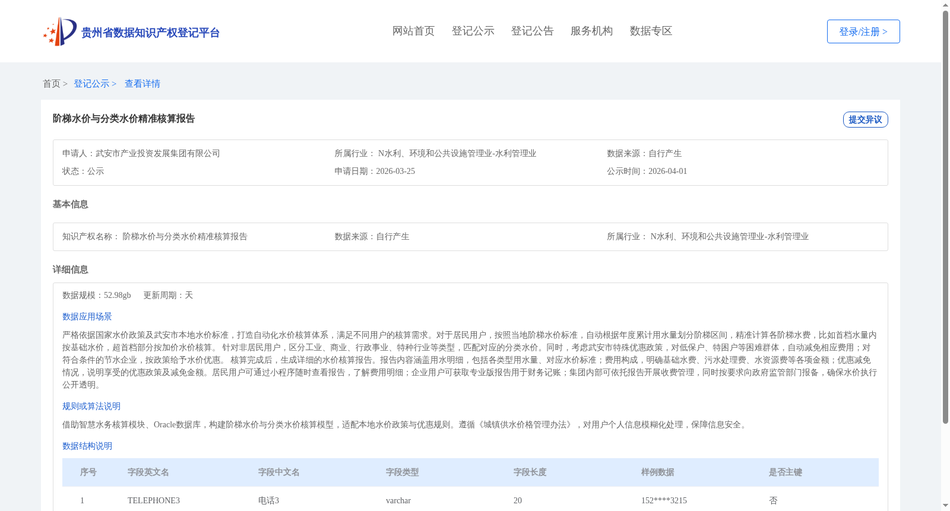Click the 申请日期：2026-03-25 text
This screenshot has height=511, width=950.
coord(375,171)
